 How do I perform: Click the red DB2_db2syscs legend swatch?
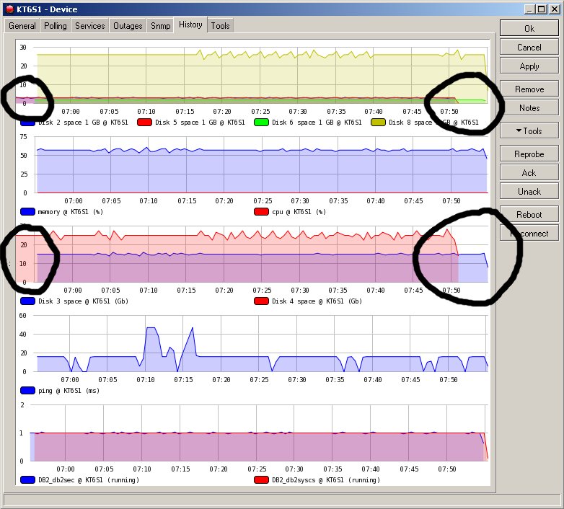click(261, 480)
